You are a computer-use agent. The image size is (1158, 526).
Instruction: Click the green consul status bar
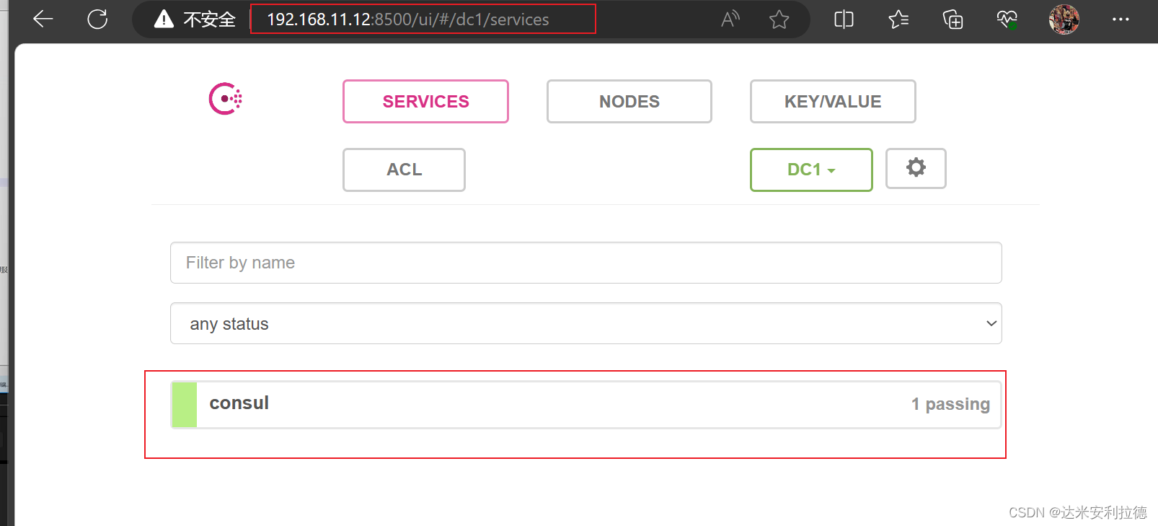(185, 404)
